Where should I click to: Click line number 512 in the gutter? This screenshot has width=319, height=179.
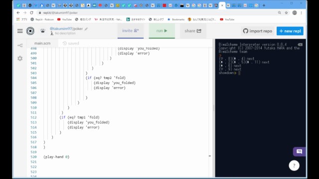(33, 117)
